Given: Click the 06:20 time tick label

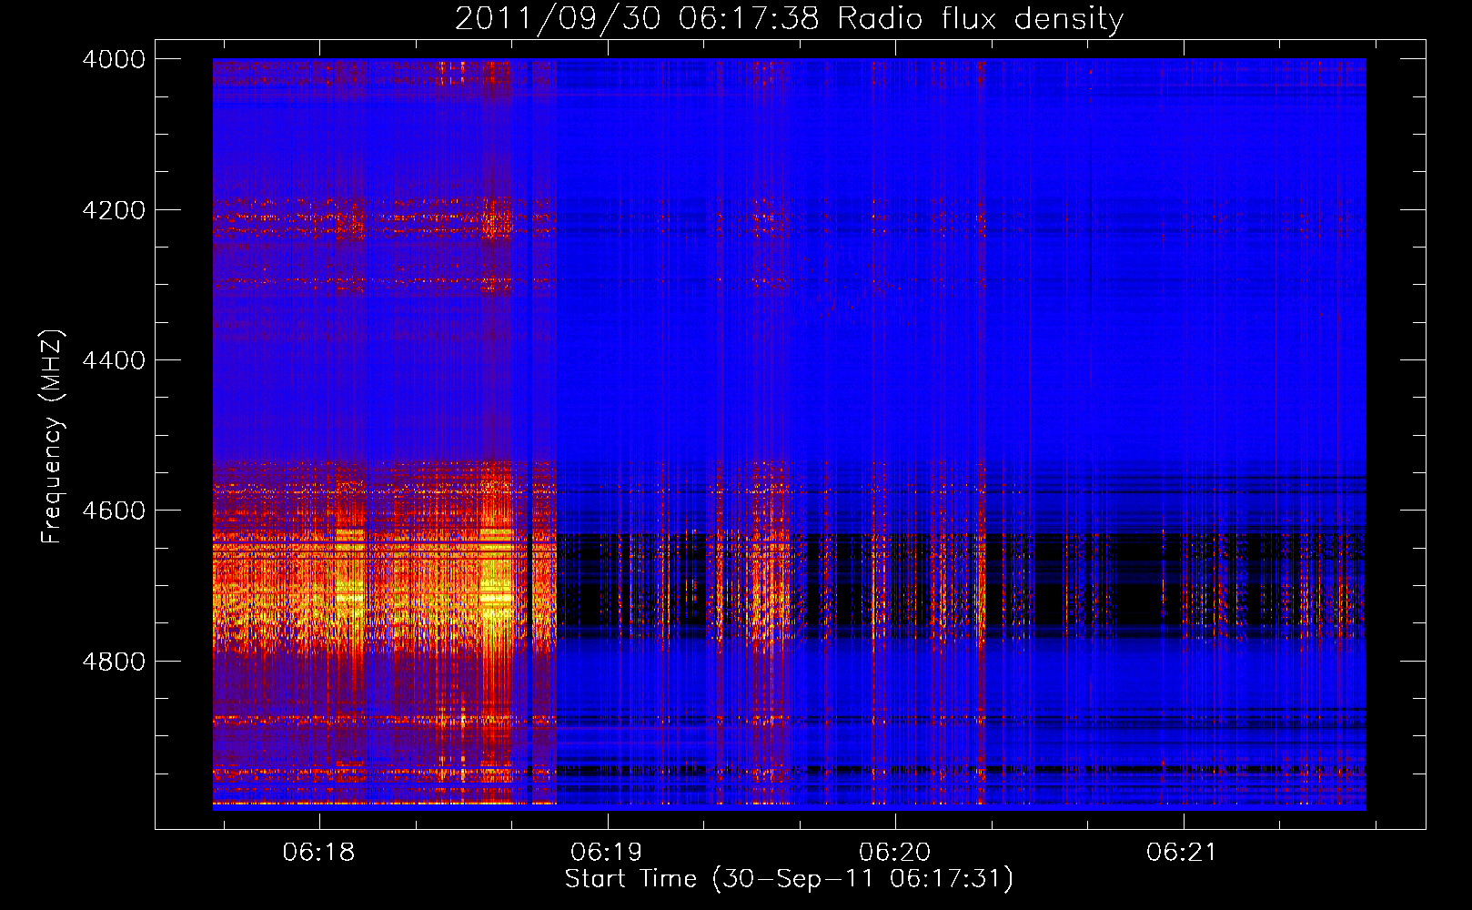Looking at the screenshot, I should pyautogui.click(x=894, y=852).
